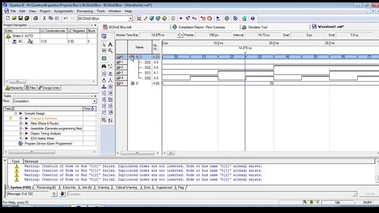Viewport: 379px width, 213px height.
Task: Expand the Analysis & Synthesis task
Action: [x=21, y=118]
